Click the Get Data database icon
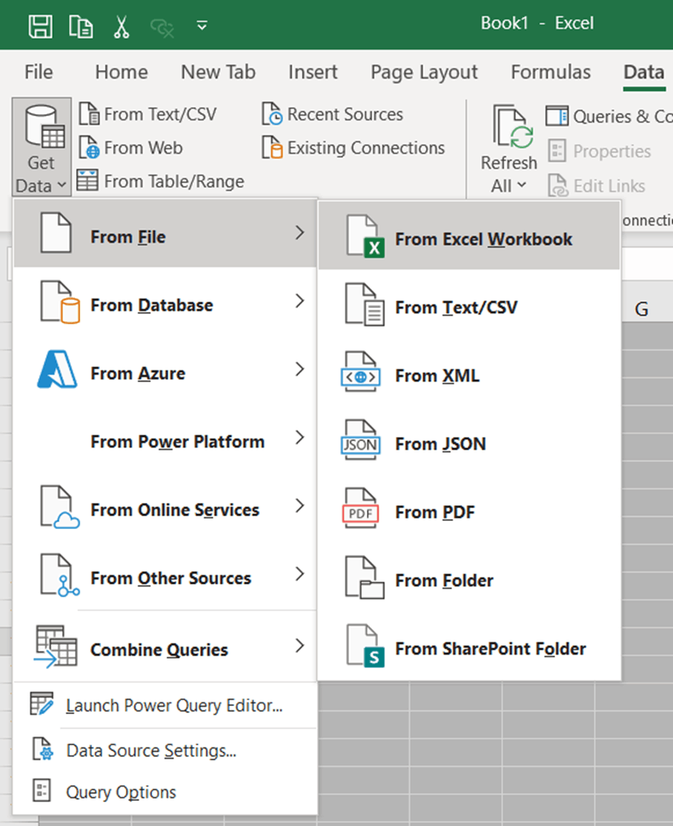 point(44,127)
